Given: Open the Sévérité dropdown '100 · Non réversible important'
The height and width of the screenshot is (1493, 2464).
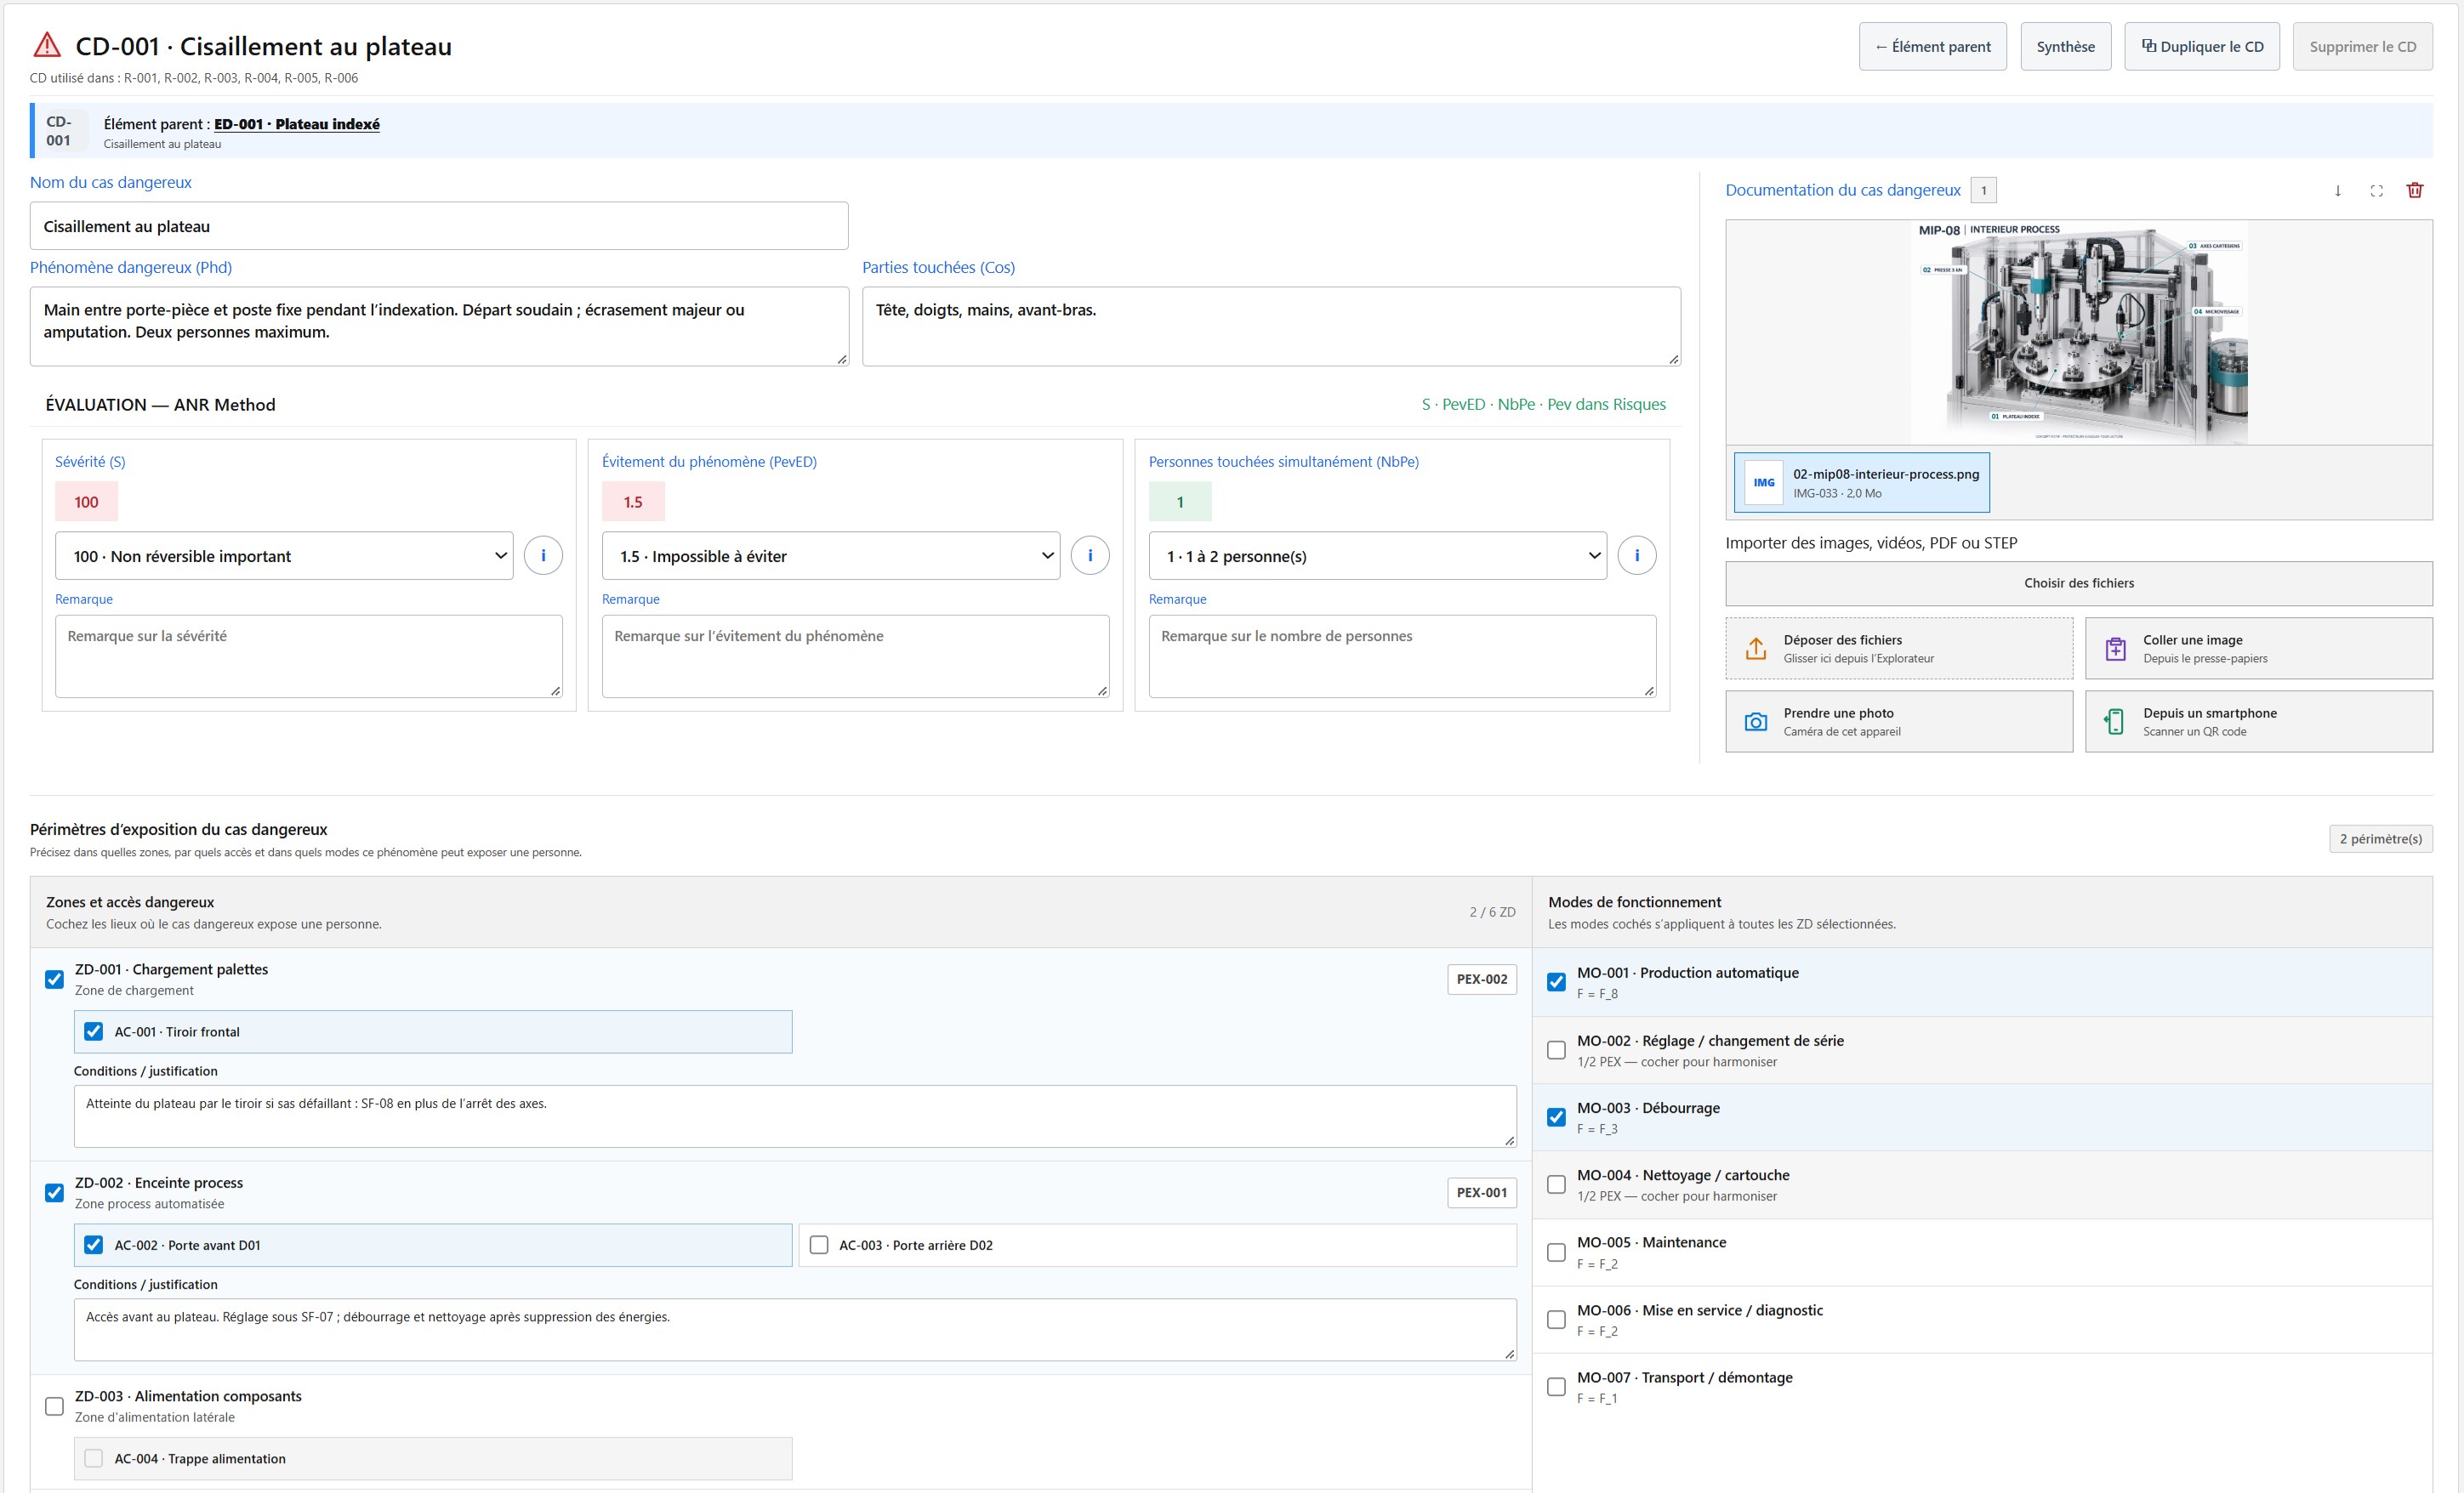Looking at the screenshot, I should click(x=284, y=556).
